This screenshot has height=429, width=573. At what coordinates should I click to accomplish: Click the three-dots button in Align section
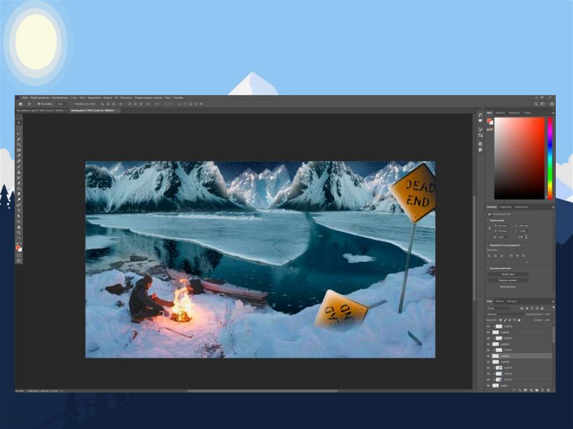click(527, 262)
